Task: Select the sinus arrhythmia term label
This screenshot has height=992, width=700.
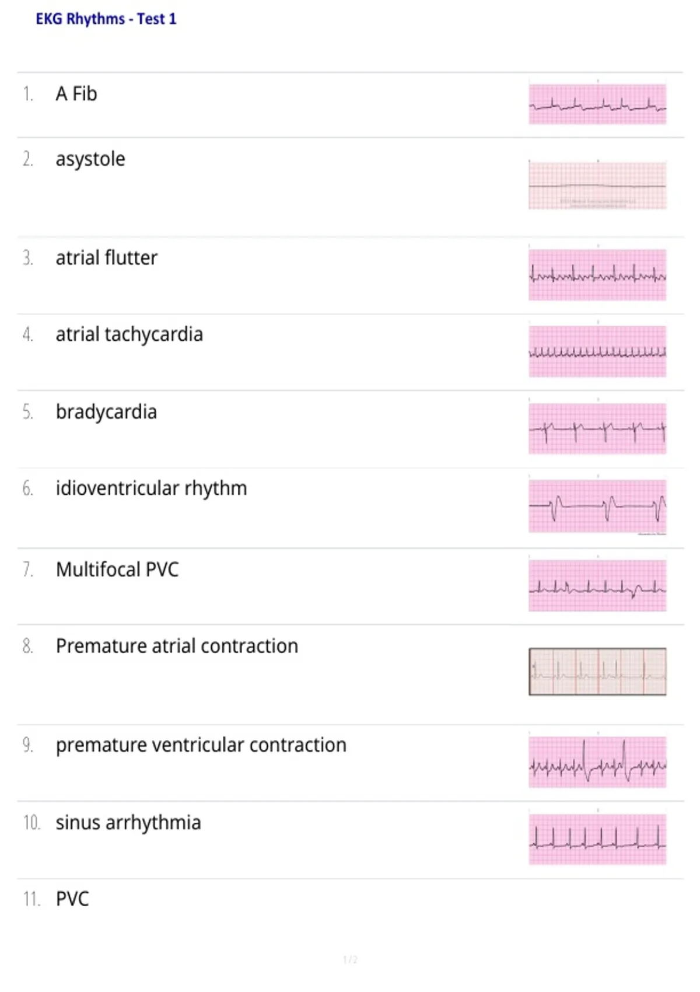Action: coord(128,823)
